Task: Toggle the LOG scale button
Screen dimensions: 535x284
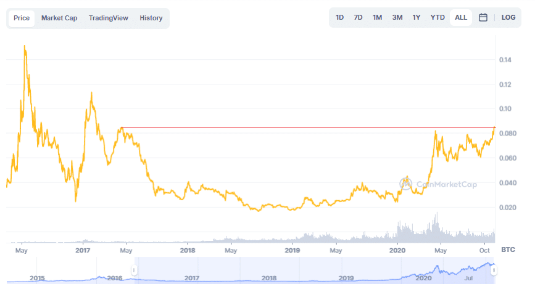Action: pyautogui.click(x=508, y=18)
